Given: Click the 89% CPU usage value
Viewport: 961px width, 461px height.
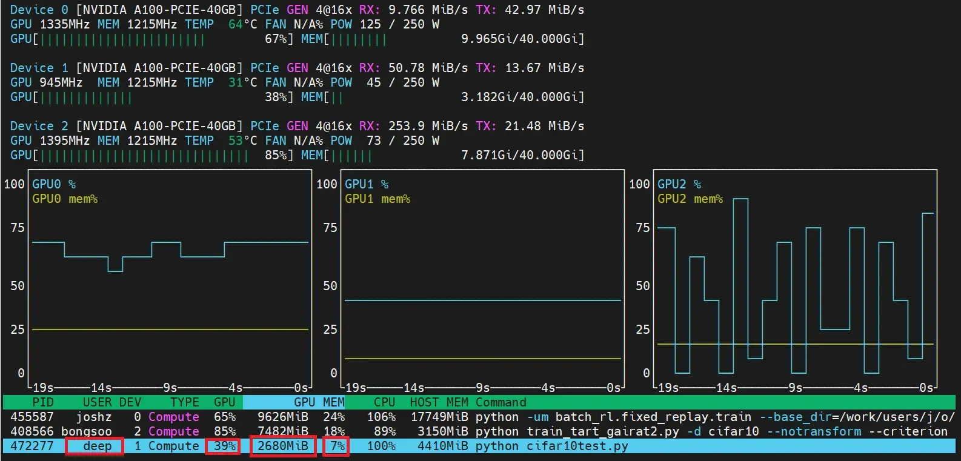Looking at the screenshot, I should coord(385,431).
